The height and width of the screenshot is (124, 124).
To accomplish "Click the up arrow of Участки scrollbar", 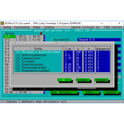I will (x=44, y=37).
